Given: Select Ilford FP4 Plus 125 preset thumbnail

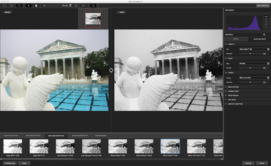Looking at the screenshot, I should coord(196,147).
